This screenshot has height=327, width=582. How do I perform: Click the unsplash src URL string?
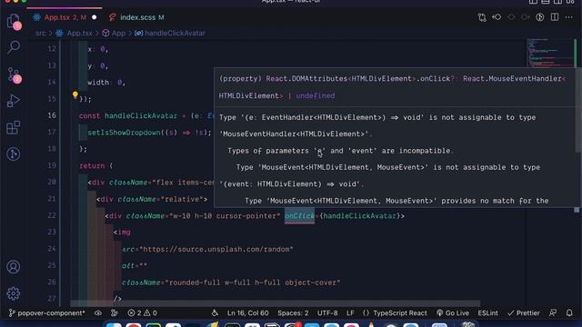point(216,249)
